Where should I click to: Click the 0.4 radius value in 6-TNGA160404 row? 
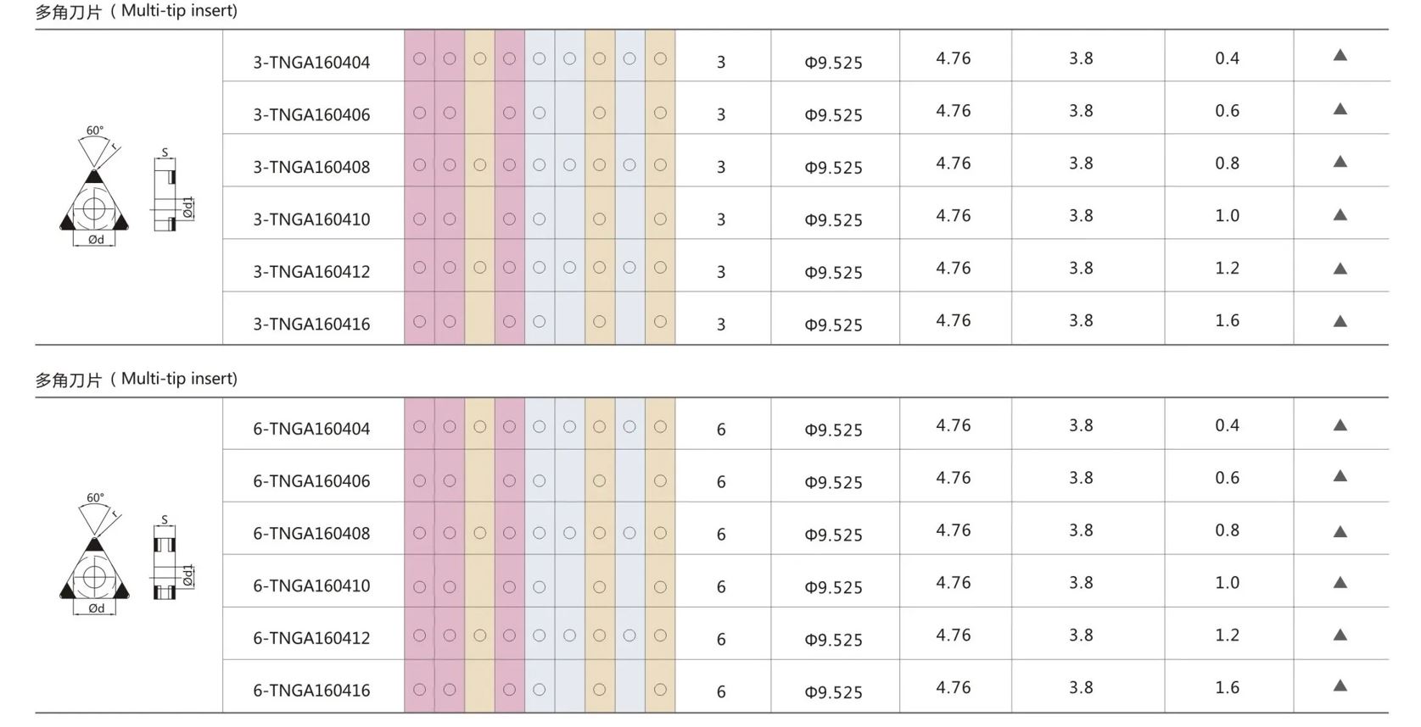[x=1227, y=425]
